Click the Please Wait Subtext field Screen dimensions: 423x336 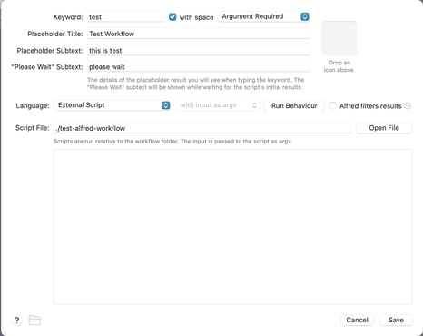[199, 66]
